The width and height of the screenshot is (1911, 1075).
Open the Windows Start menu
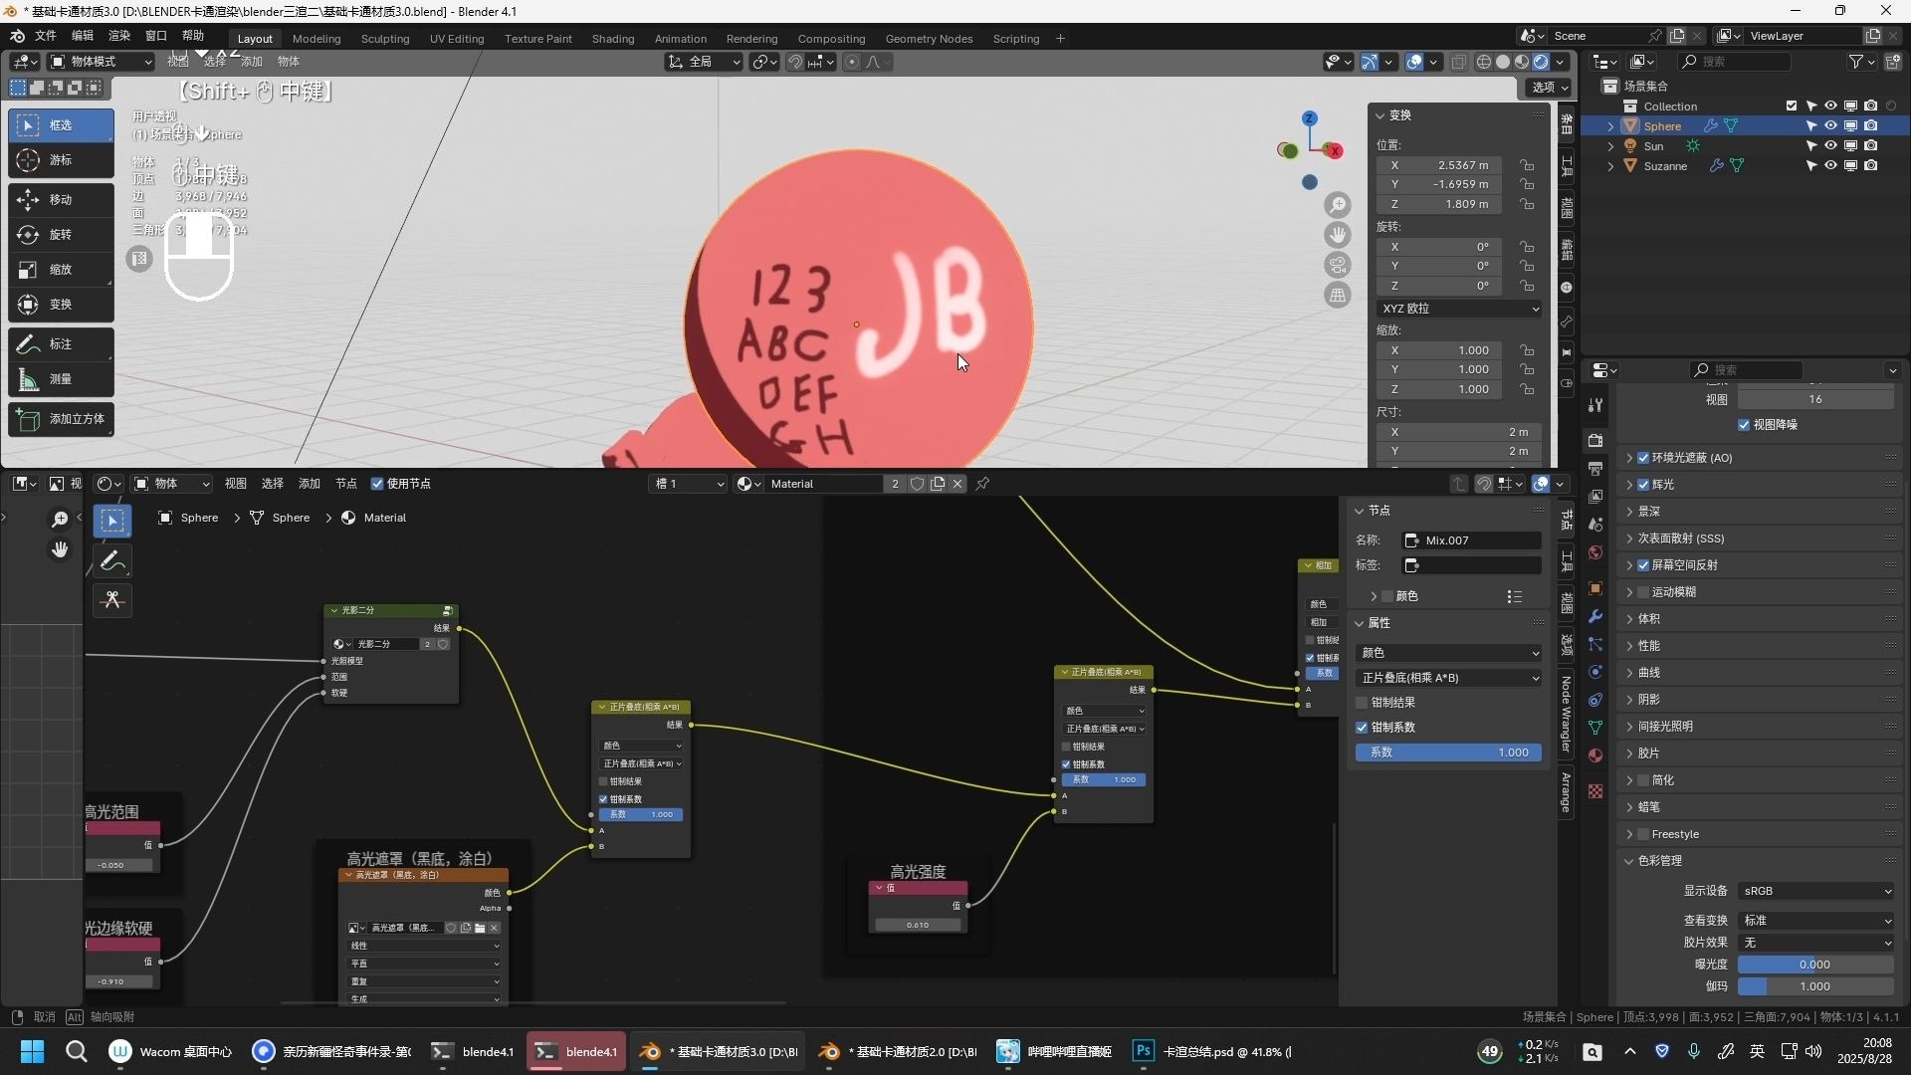tap(32, 1052)
